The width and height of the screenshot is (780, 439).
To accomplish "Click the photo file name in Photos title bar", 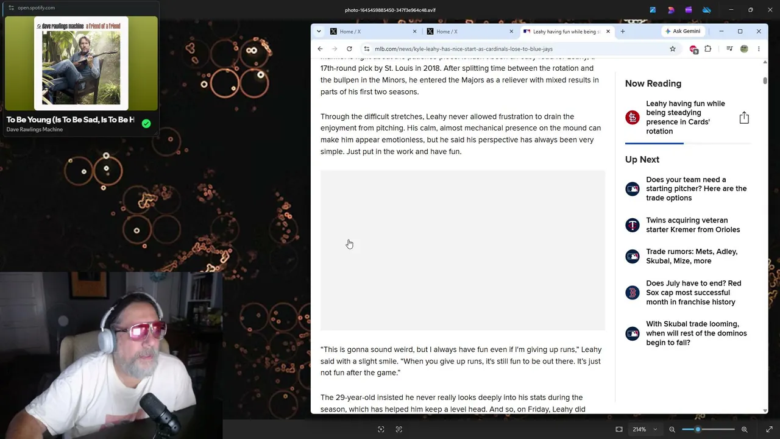I will click(390, 10).
